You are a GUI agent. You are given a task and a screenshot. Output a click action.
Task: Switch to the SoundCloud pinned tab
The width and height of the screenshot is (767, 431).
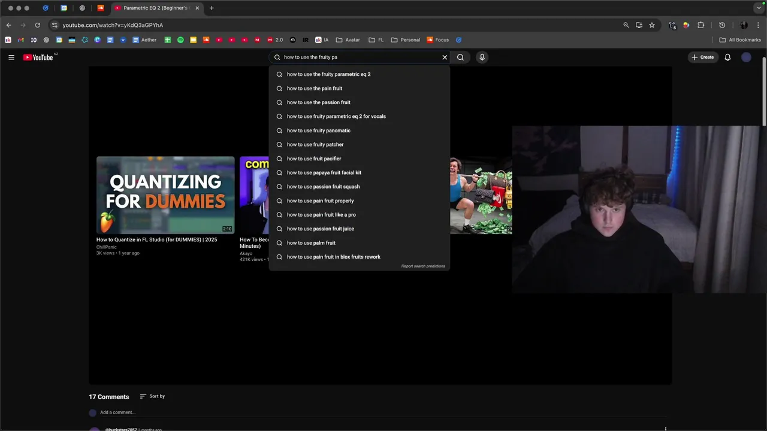click(x=101, y=8)
